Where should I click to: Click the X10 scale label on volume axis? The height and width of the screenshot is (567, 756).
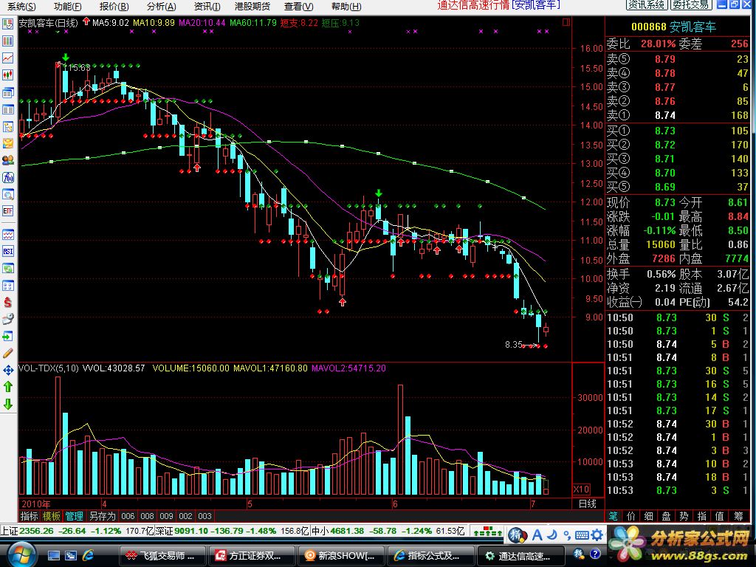pos(582,489)
